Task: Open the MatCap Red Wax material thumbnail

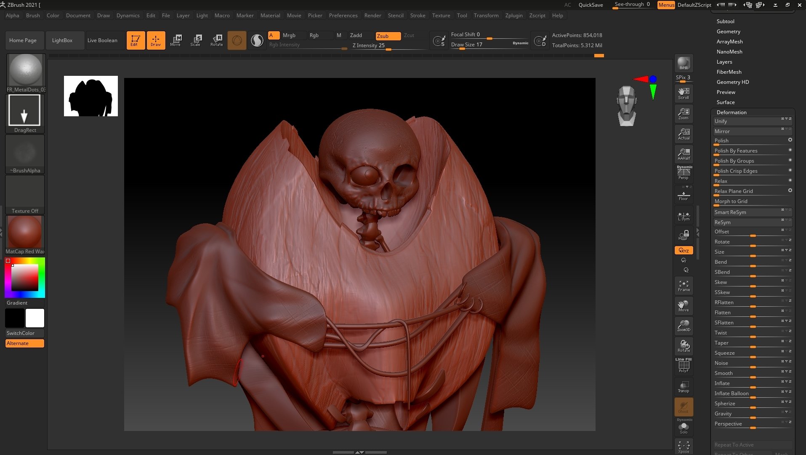Action: [x=25, y=232]
